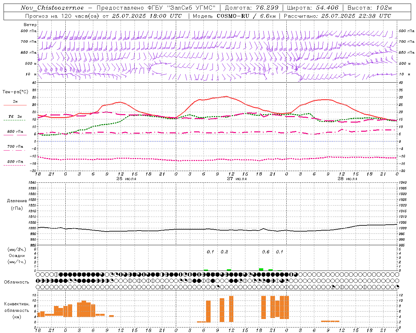Click the Облачность cloudiness label
This screenshot has height=333, width=416.
pyautogui.click(x=17, y=282)
